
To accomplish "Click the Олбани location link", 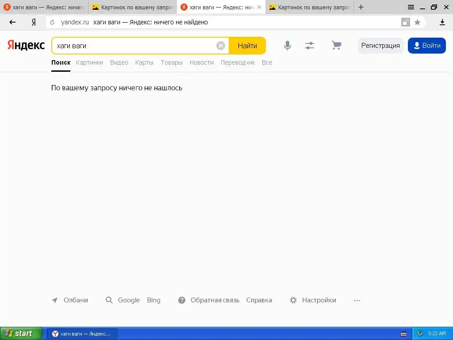I will 76,300.
